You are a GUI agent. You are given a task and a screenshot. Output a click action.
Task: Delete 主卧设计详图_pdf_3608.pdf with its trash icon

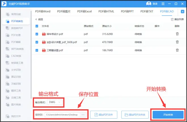click(x=177, y=42)
